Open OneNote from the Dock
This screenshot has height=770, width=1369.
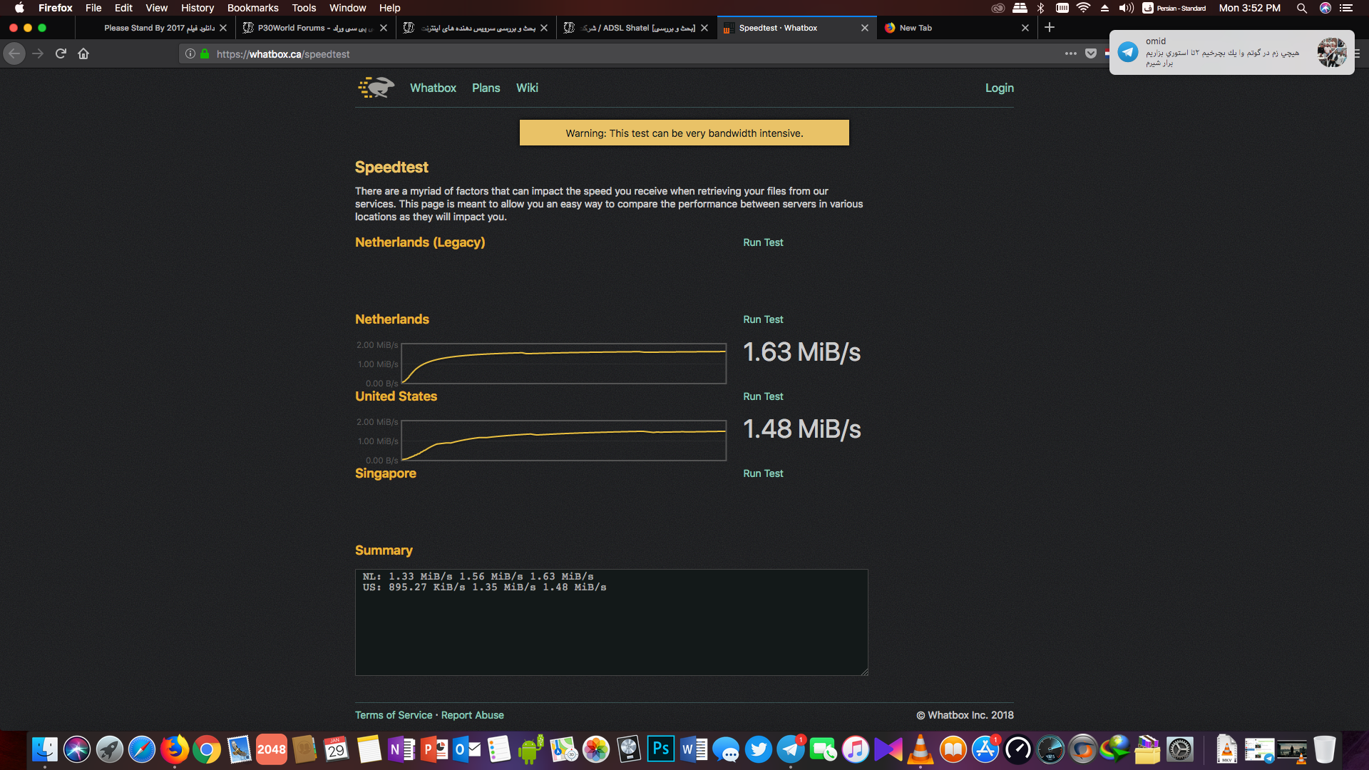coord(401,749)
